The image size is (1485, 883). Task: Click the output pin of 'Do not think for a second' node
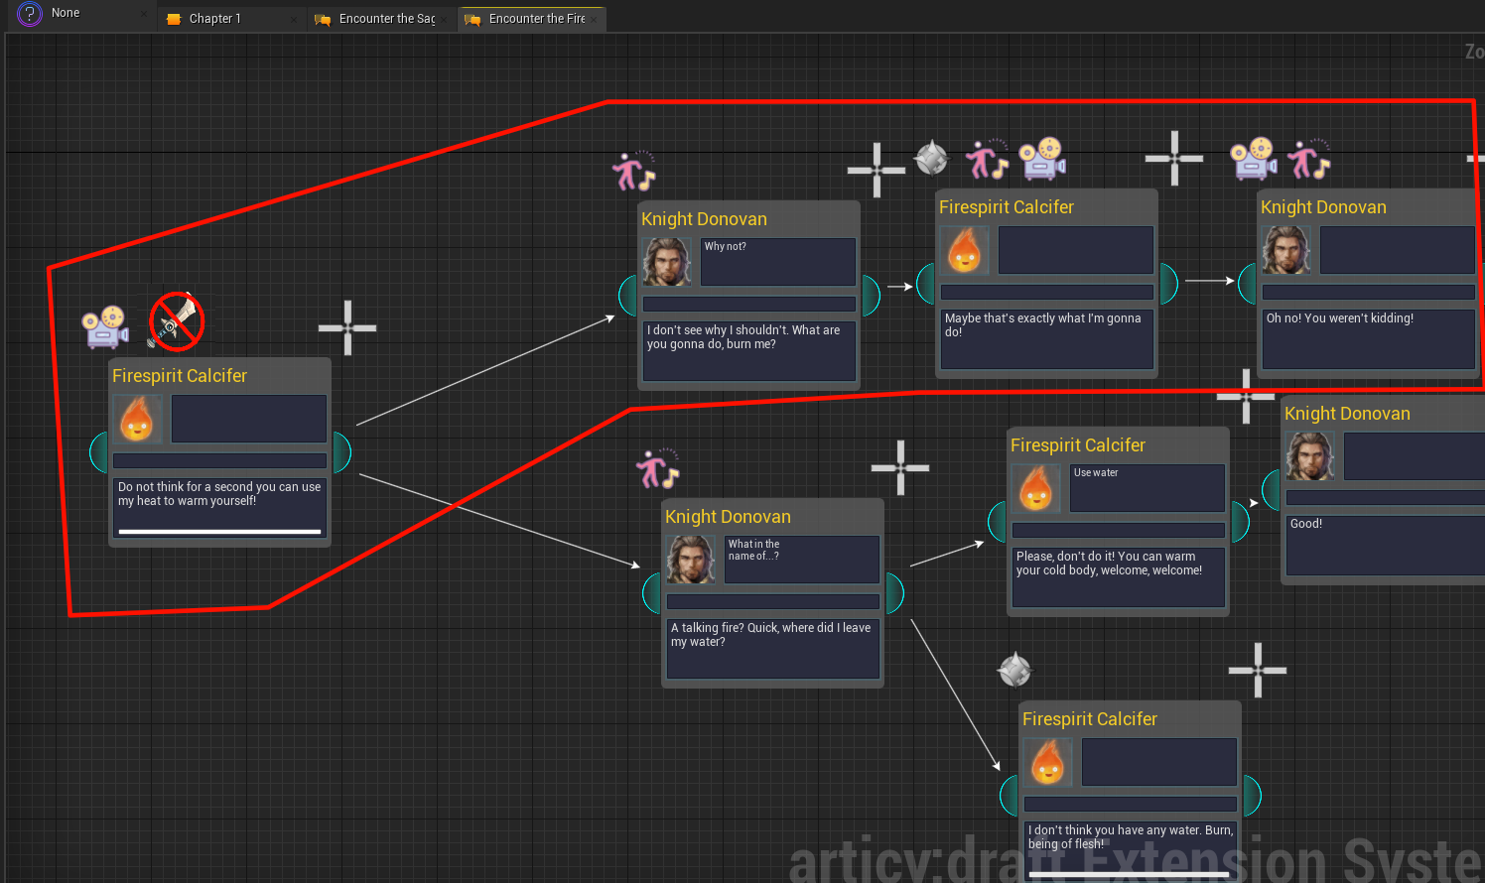pyautogui.click(x=341, y=452)
